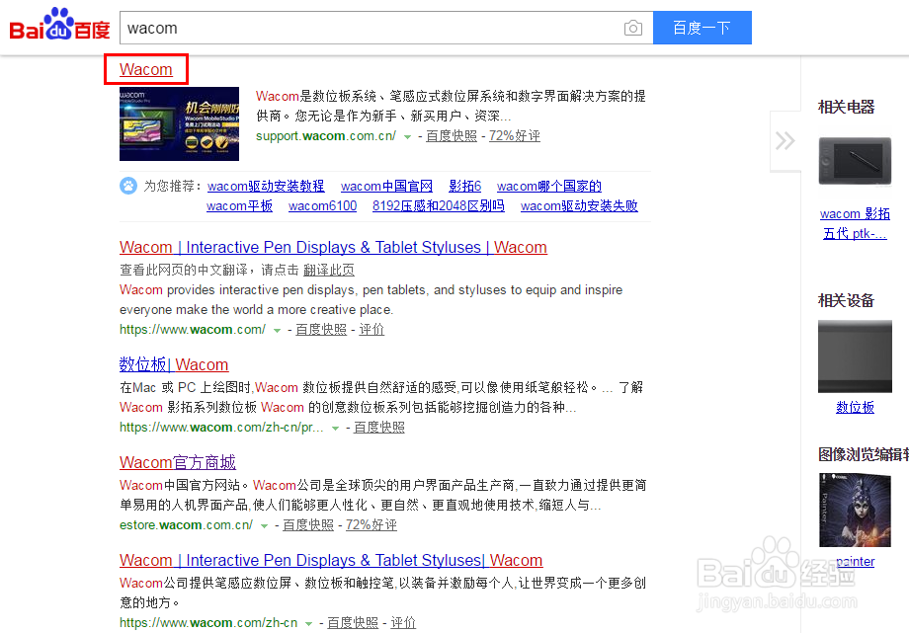Open 百度快照 for 数位板 Wacom result
909x633 pixels.
click(379, 428)
